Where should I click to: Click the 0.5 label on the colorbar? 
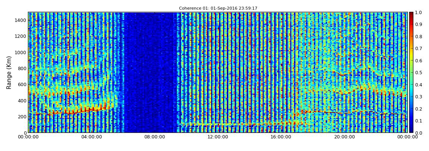tap(418, 72)
